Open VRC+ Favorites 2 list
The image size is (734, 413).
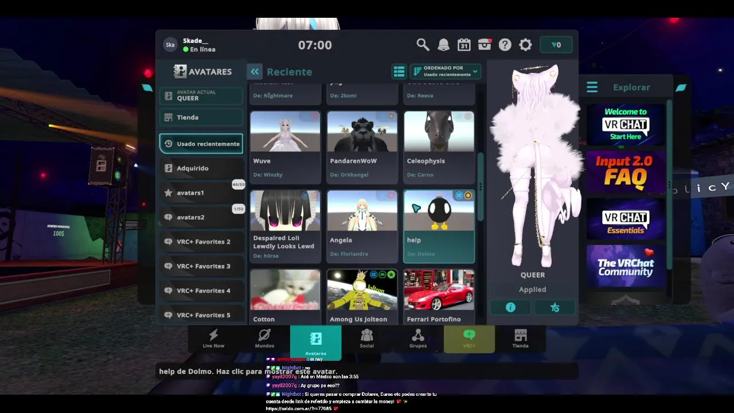point(201,241)
